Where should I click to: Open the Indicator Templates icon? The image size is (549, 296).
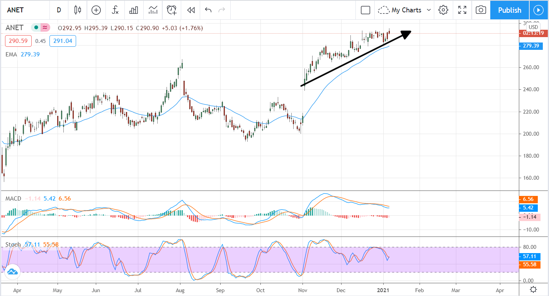coord(153,10)
